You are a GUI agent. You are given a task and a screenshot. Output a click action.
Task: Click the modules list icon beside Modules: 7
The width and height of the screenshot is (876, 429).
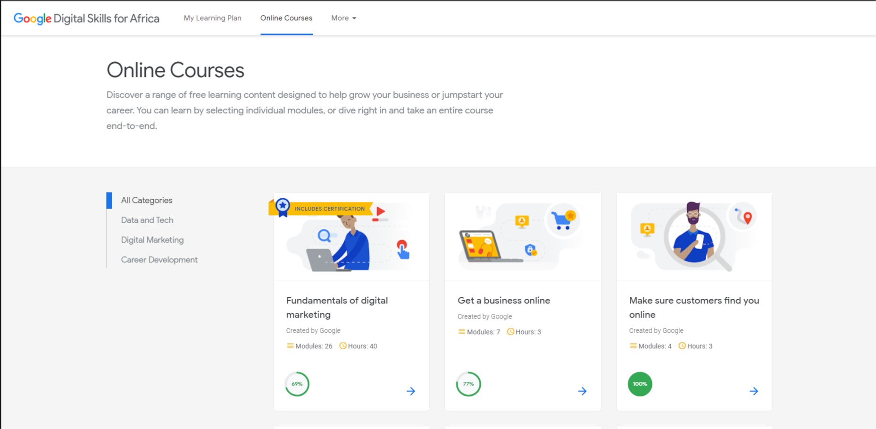462,332
